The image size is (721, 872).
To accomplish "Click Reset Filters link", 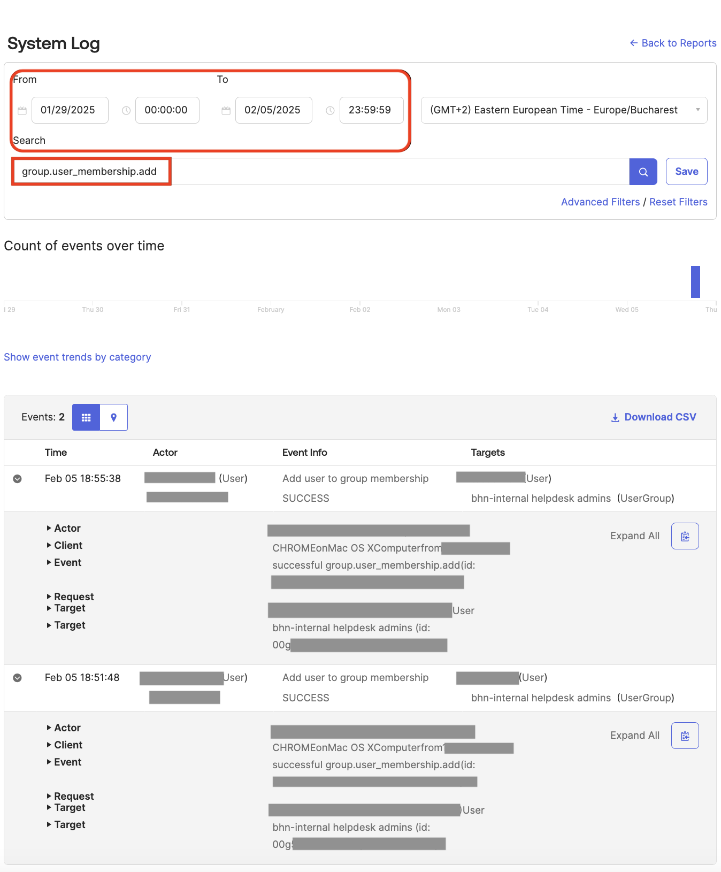I will [678, 202].
